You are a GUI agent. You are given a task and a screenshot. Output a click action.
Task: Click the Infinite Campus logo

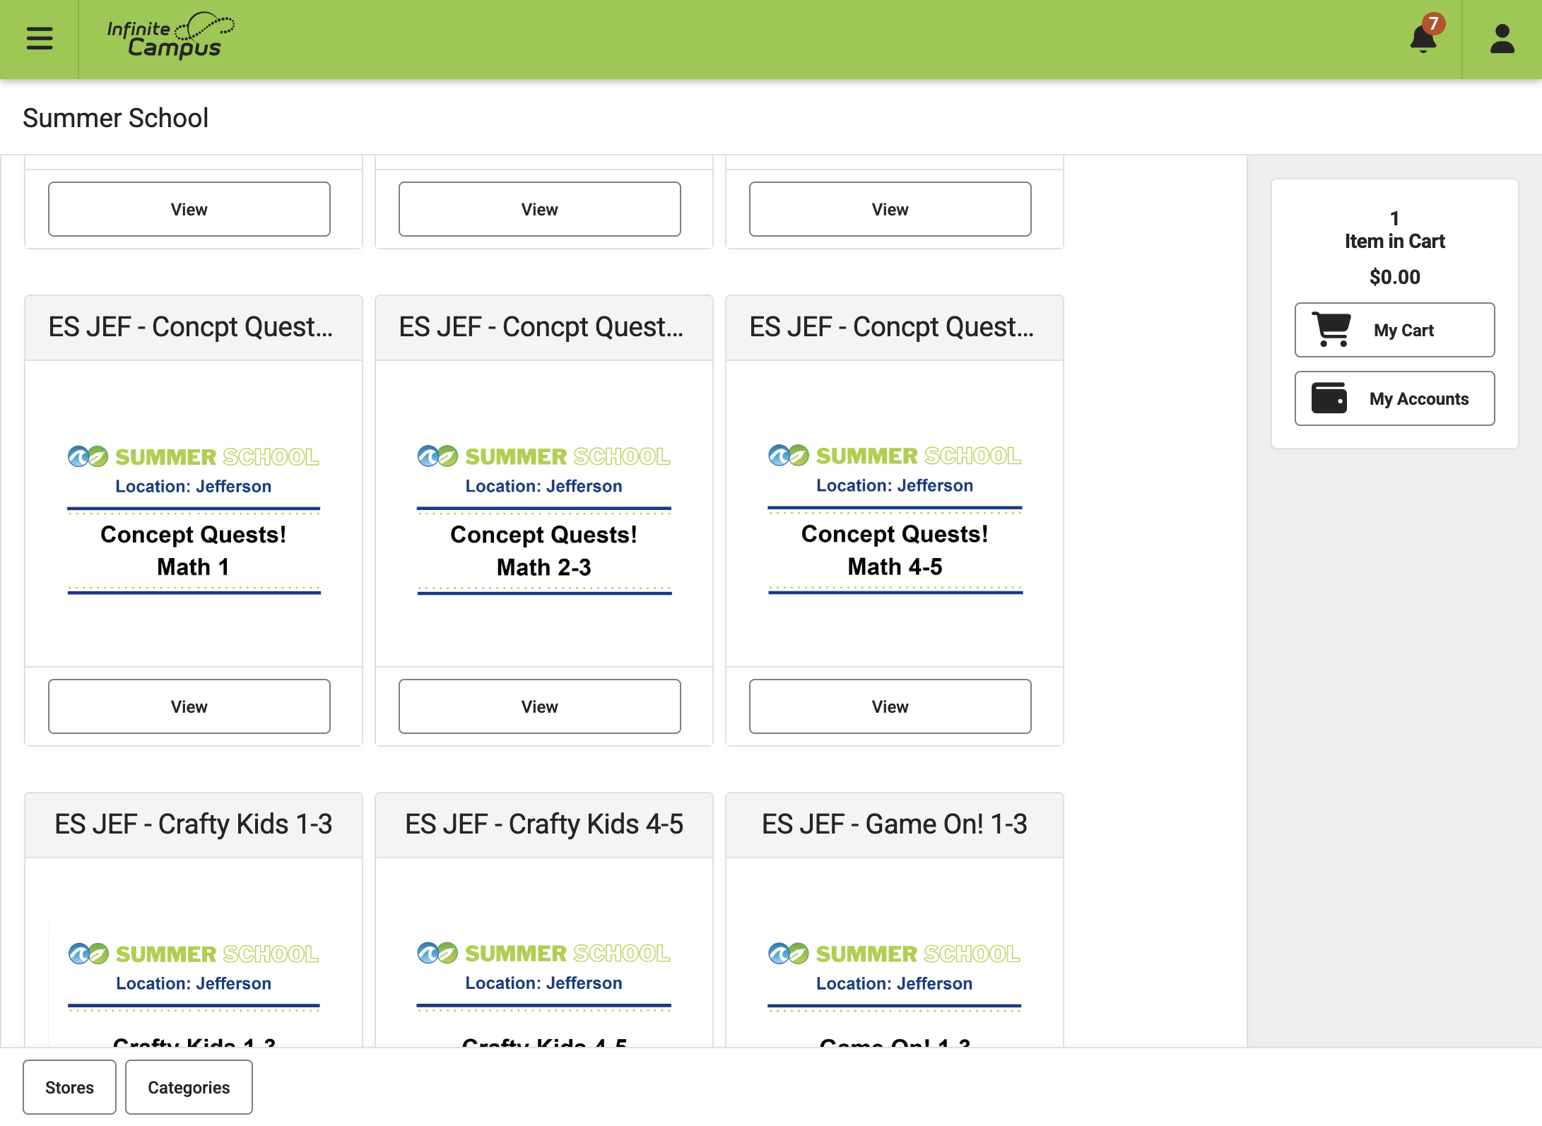[170, 36]
